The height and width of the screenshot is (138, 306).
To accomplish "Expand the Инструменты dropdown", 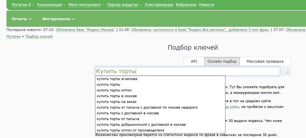I will coord(59,19).
